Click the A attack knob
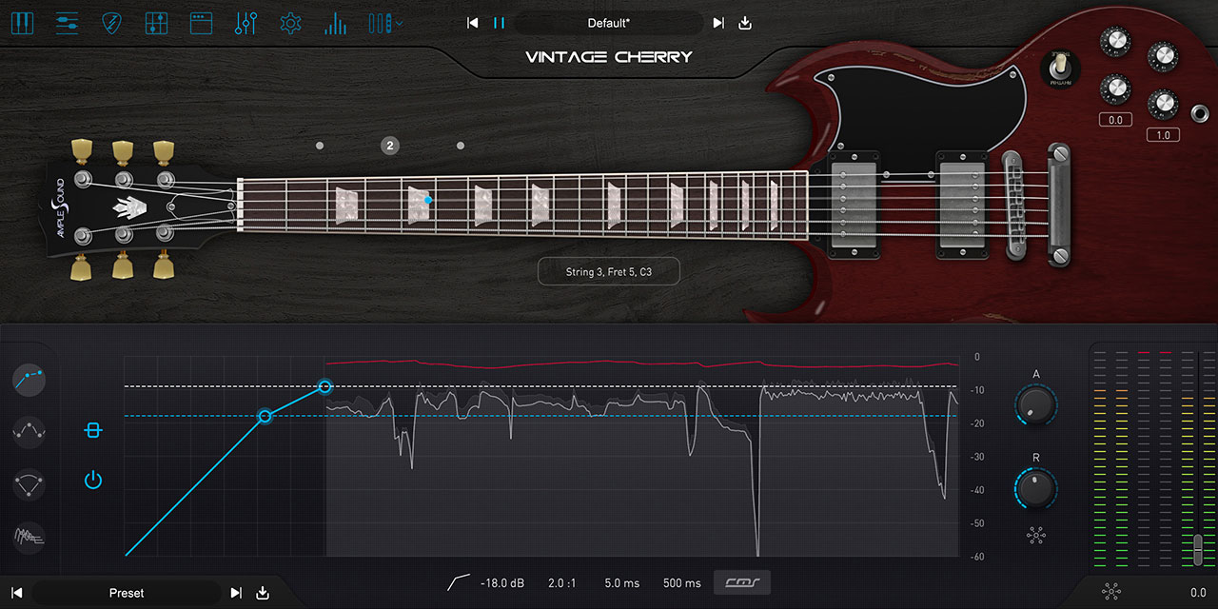1218x609 pixels. [1036, 405]
